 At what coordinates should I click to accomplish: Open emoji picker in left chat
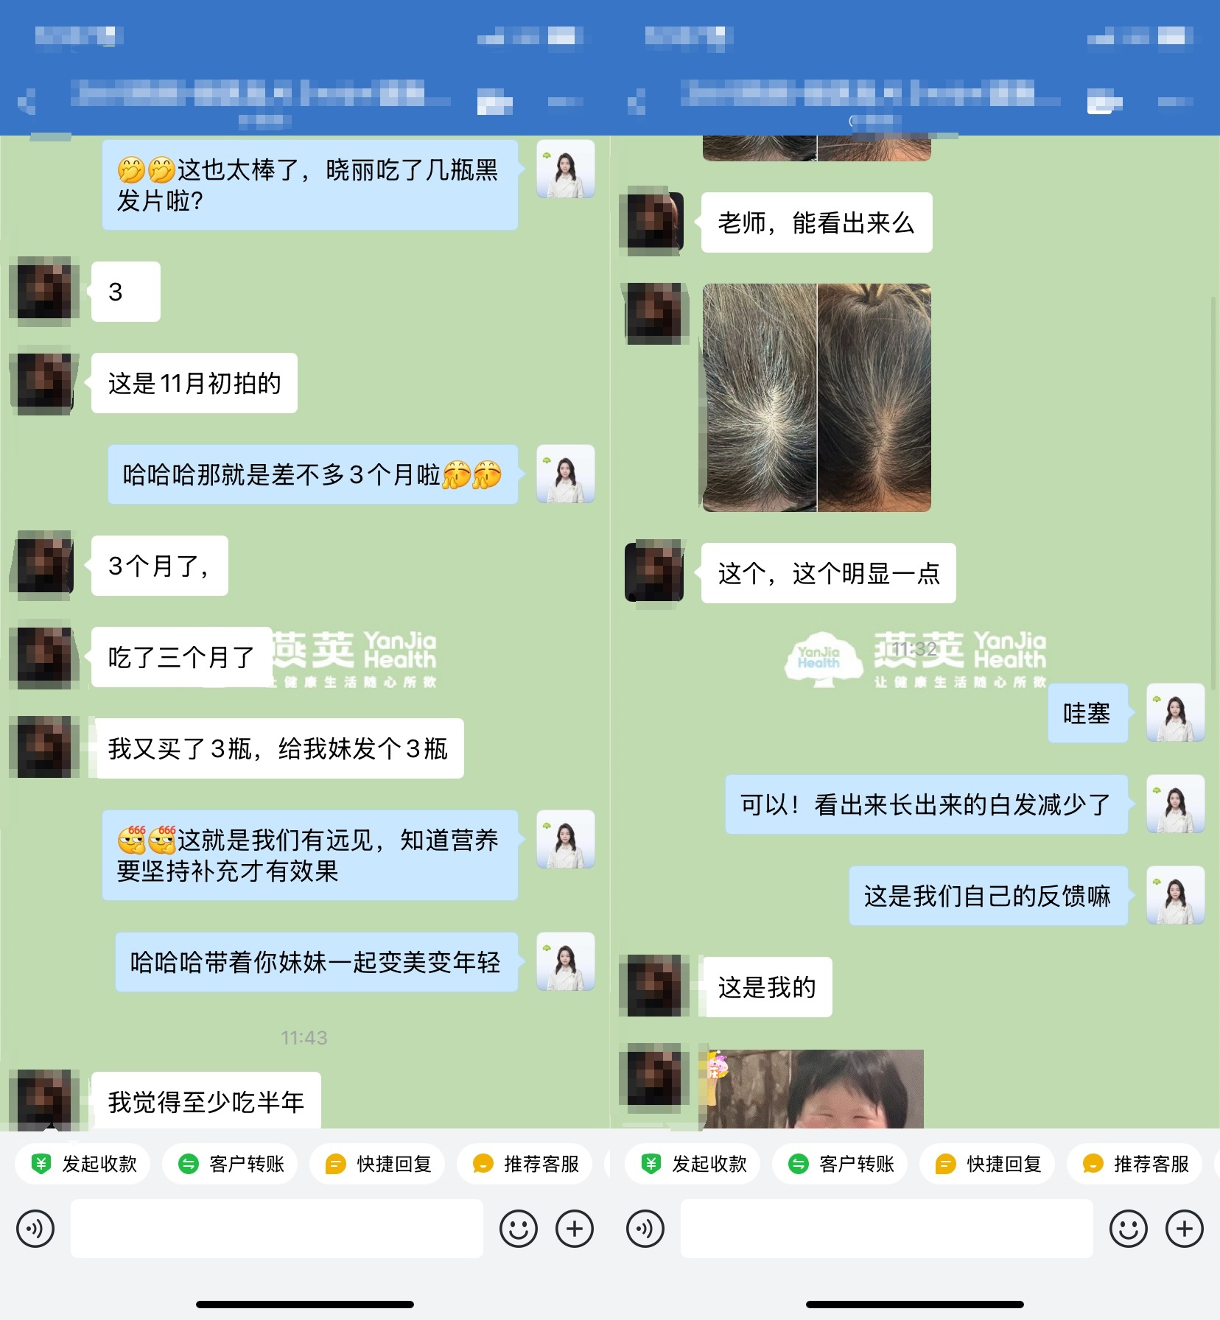point(519,1229)
